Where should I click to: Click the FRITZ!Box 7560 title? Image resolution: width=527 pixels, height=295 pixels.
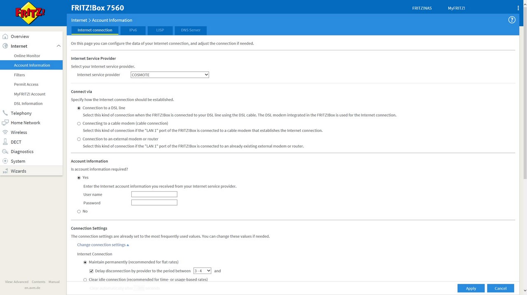click(x=98, y=8)
